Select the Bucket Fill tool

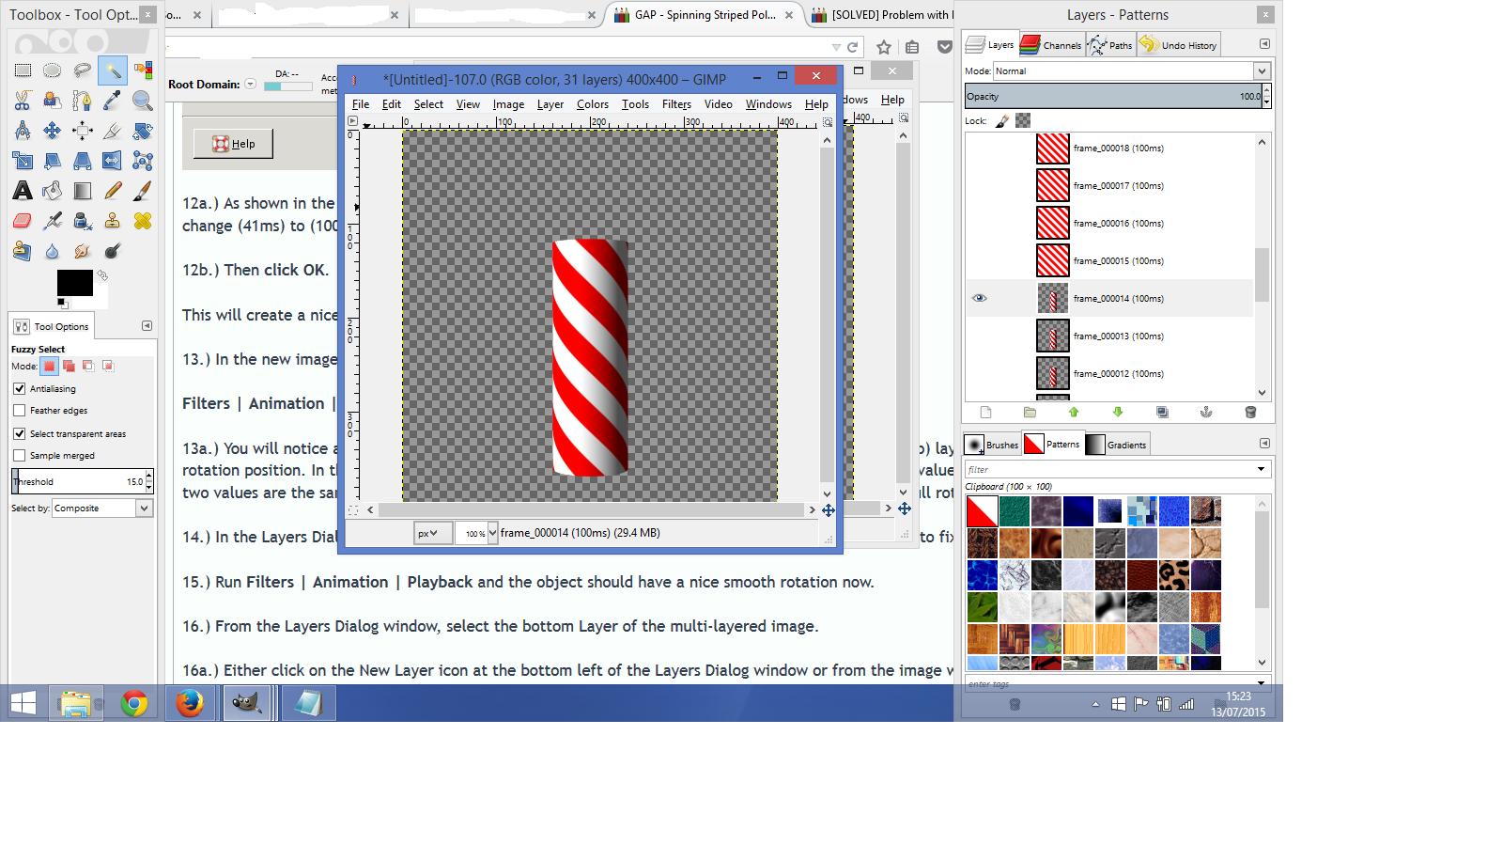pos(53,191)
